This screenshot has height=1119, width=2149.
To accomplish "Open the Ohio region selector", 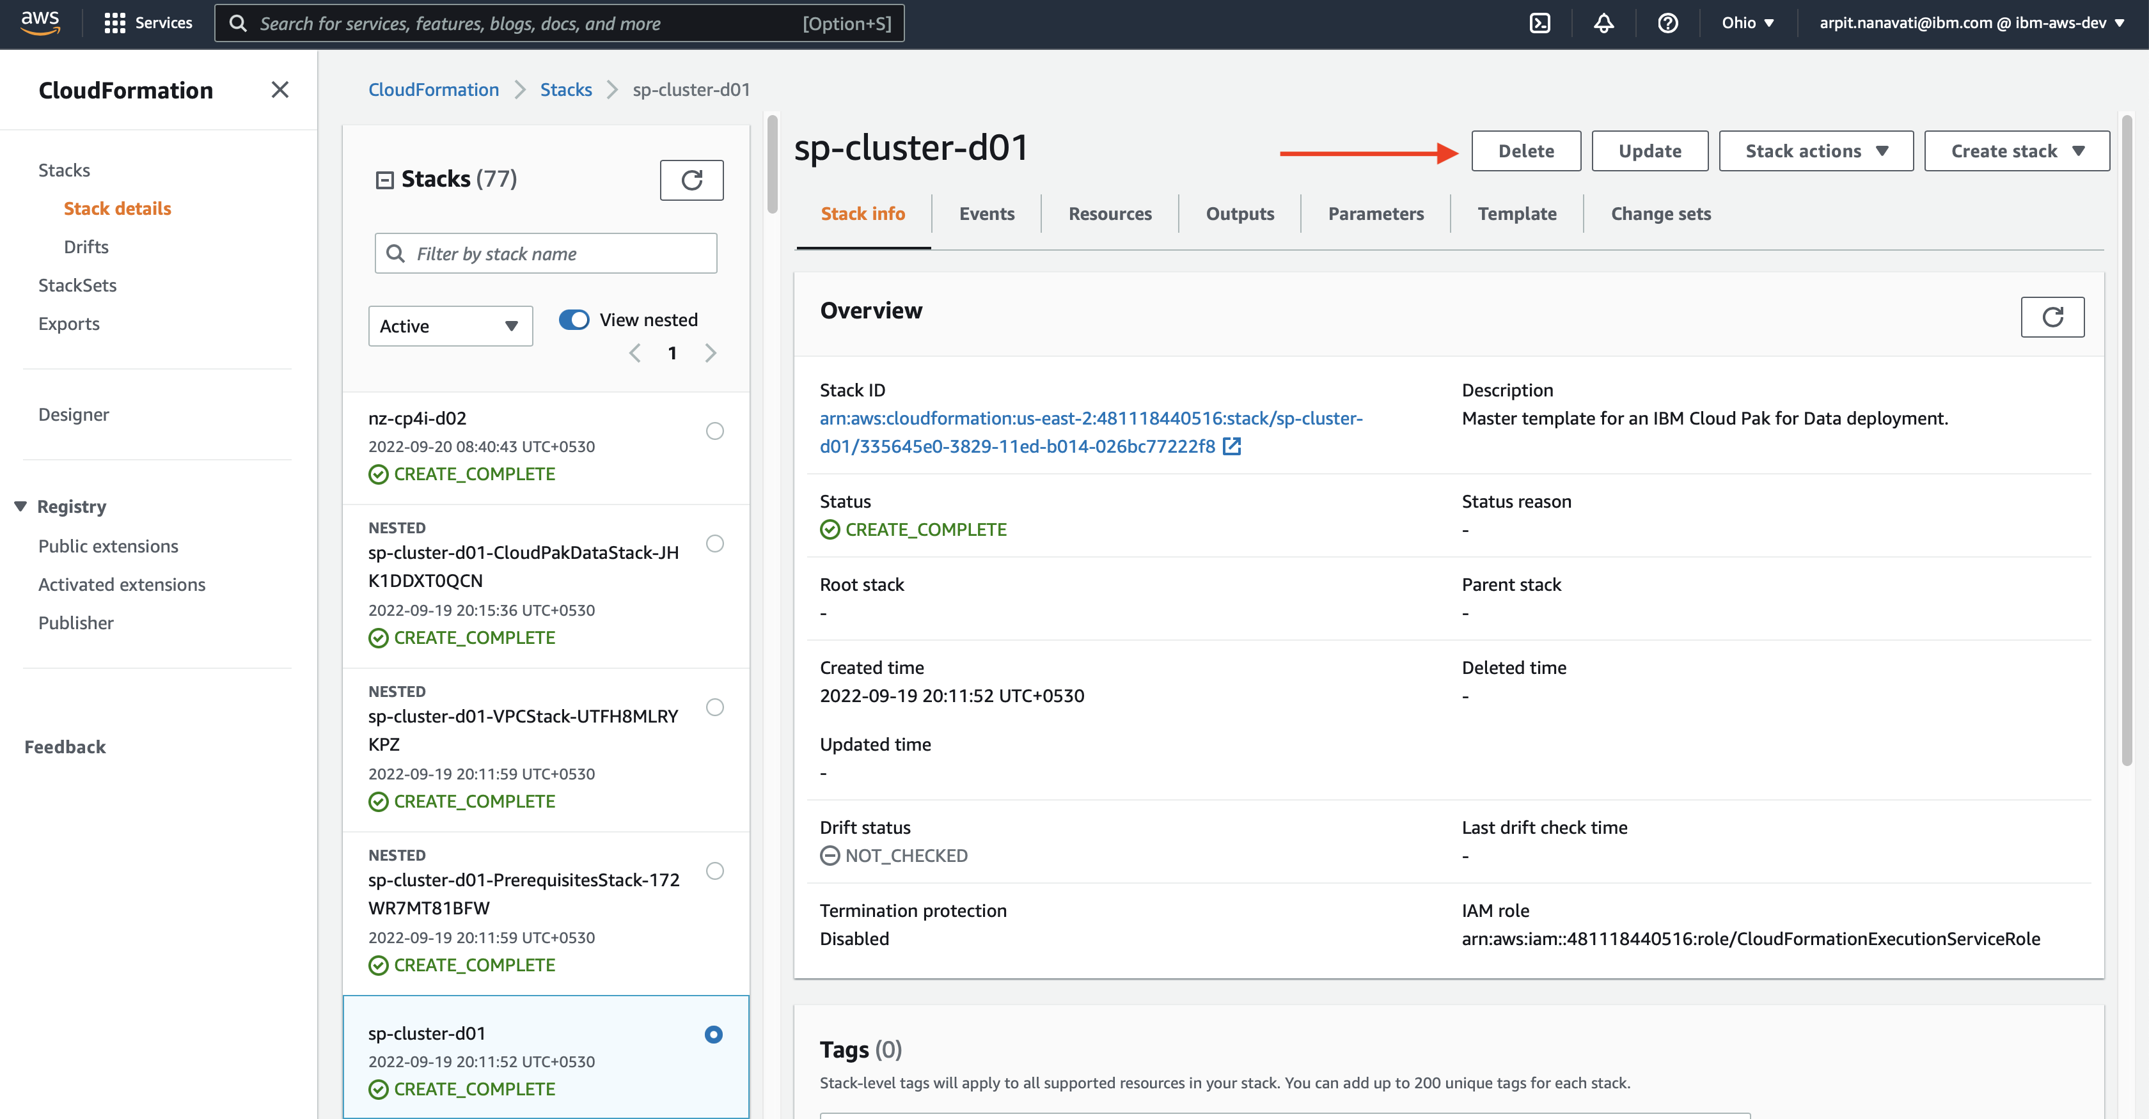I will pos(1748,24).
